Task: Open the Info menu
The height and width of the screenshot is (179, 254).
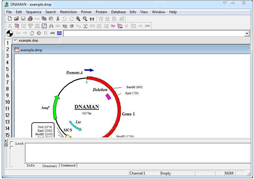Action: click(133, 12)
